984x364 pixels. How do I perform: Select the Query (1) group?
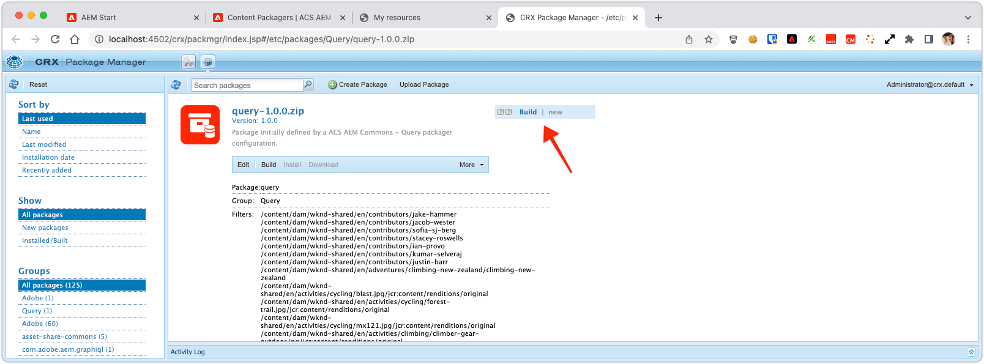[x=82, y=311]
